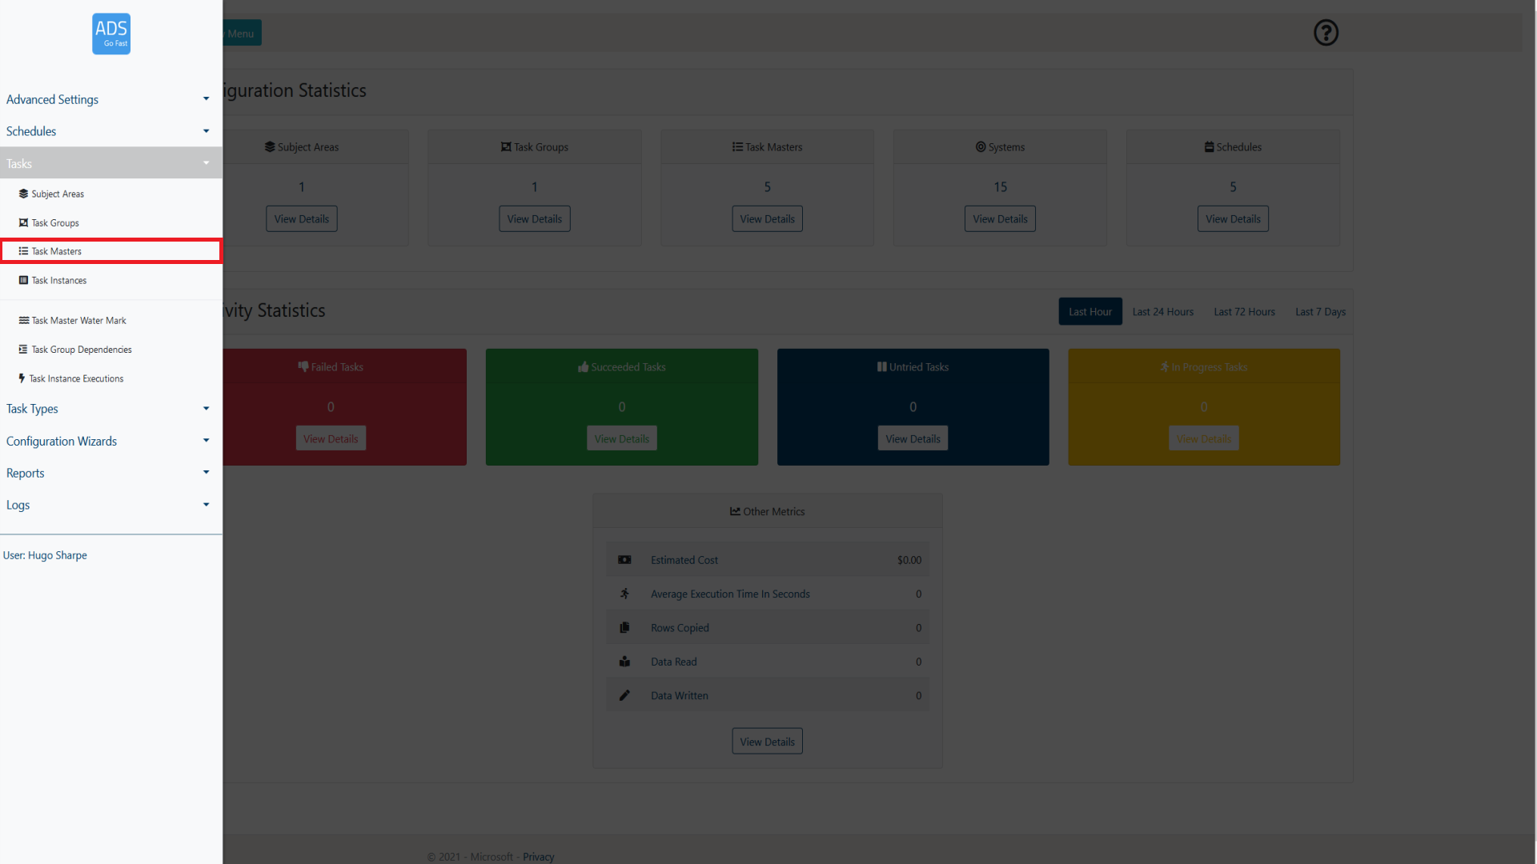Expand the Task Types section
1537x864 pixels.
pyautogui.click(x=108, y=409)
